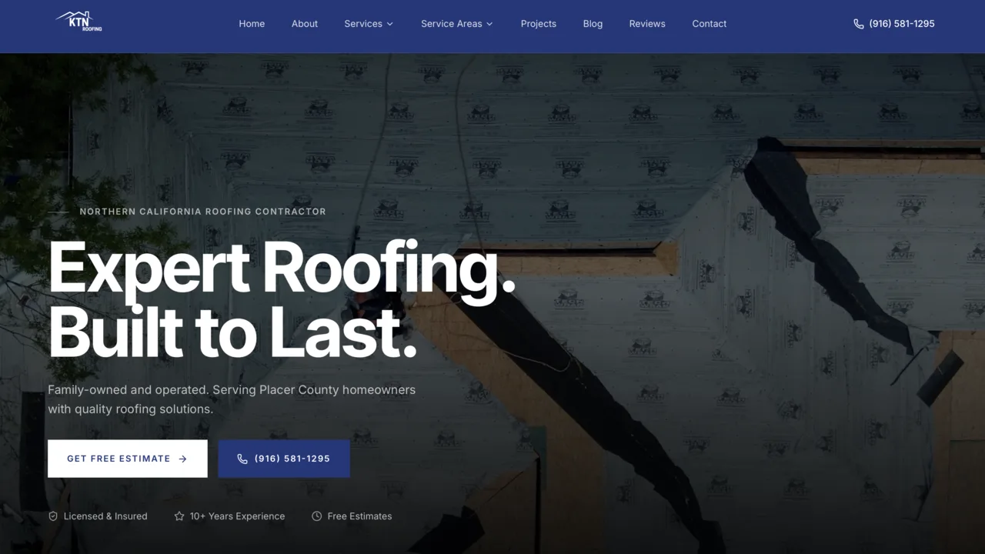This screenshot has width=985, height=554.
Task: Click the KTN Roofing logo
Action: 79,22
